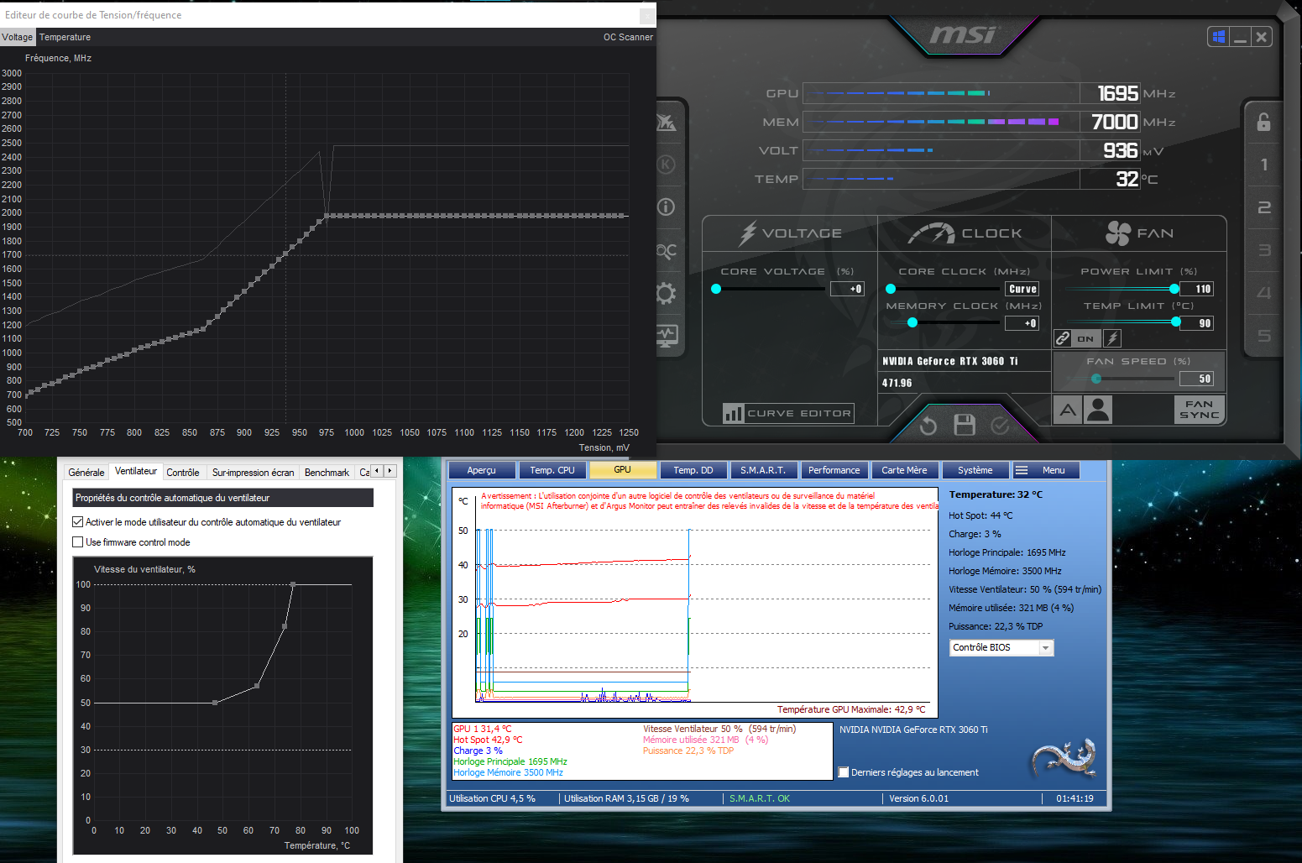Enable Use firmware control mode checkbox
1302x863 pixels.
coord(78,542)
